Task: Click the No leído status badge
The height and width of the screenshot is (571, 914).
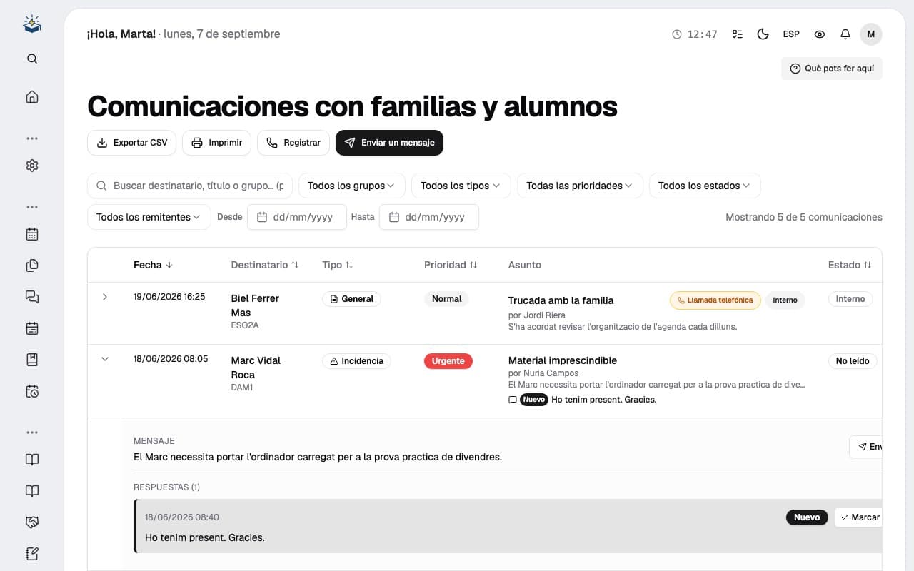Action: point(853,361)
